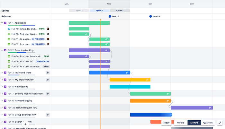Open assignee avatar on FLY-10 row
Viewport: 225px width, 129px height.
[48, 29]
